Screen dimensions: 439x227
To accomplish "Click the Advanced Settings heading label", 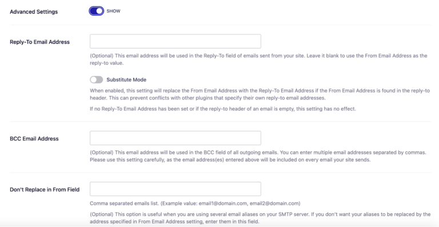I will (34, 12).
